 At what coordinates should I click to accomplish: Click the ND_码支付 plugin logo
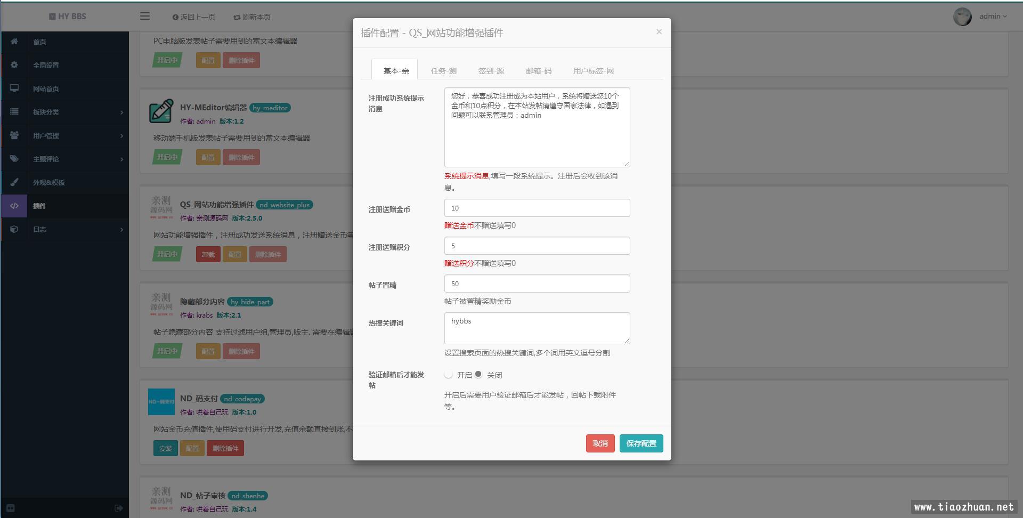coord(161,402)
